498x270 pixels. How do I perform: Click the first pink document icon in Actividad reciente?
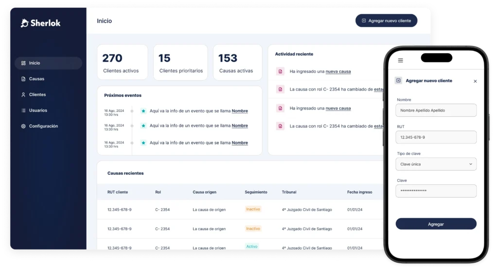coord(280,72)
